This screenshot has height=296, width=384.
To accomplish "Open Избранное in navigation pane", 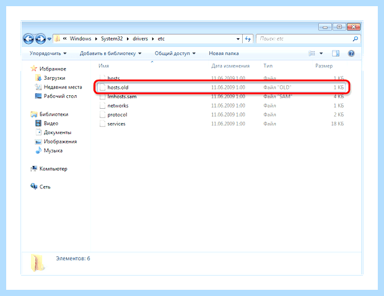I will tap(53, 69).
